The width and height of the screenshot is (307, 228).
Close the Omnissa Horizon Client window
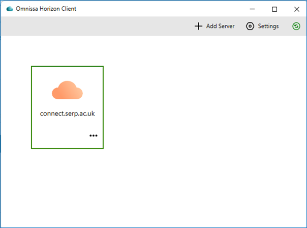point(297,9)
